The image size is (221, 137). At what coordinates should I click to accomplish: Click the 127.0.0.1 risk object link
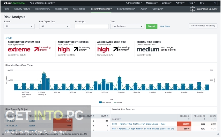coord(10,121)
